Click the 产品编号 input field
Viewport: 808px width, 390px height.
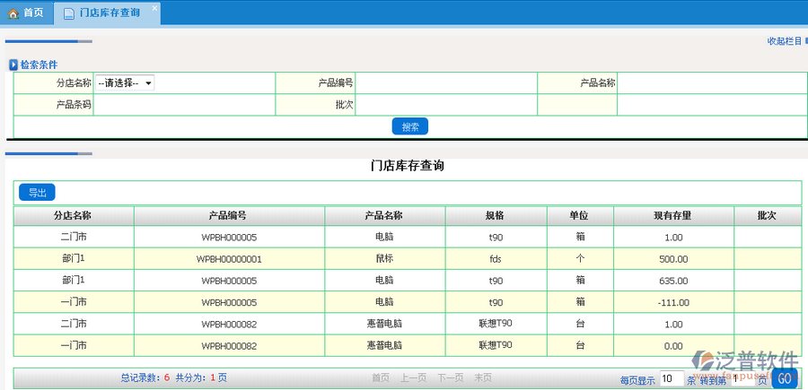446,82
